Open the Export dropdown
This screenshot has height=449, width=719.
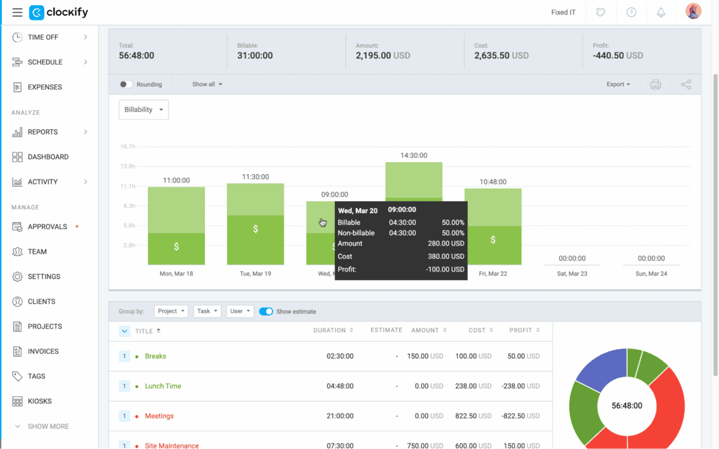[618, 84]
